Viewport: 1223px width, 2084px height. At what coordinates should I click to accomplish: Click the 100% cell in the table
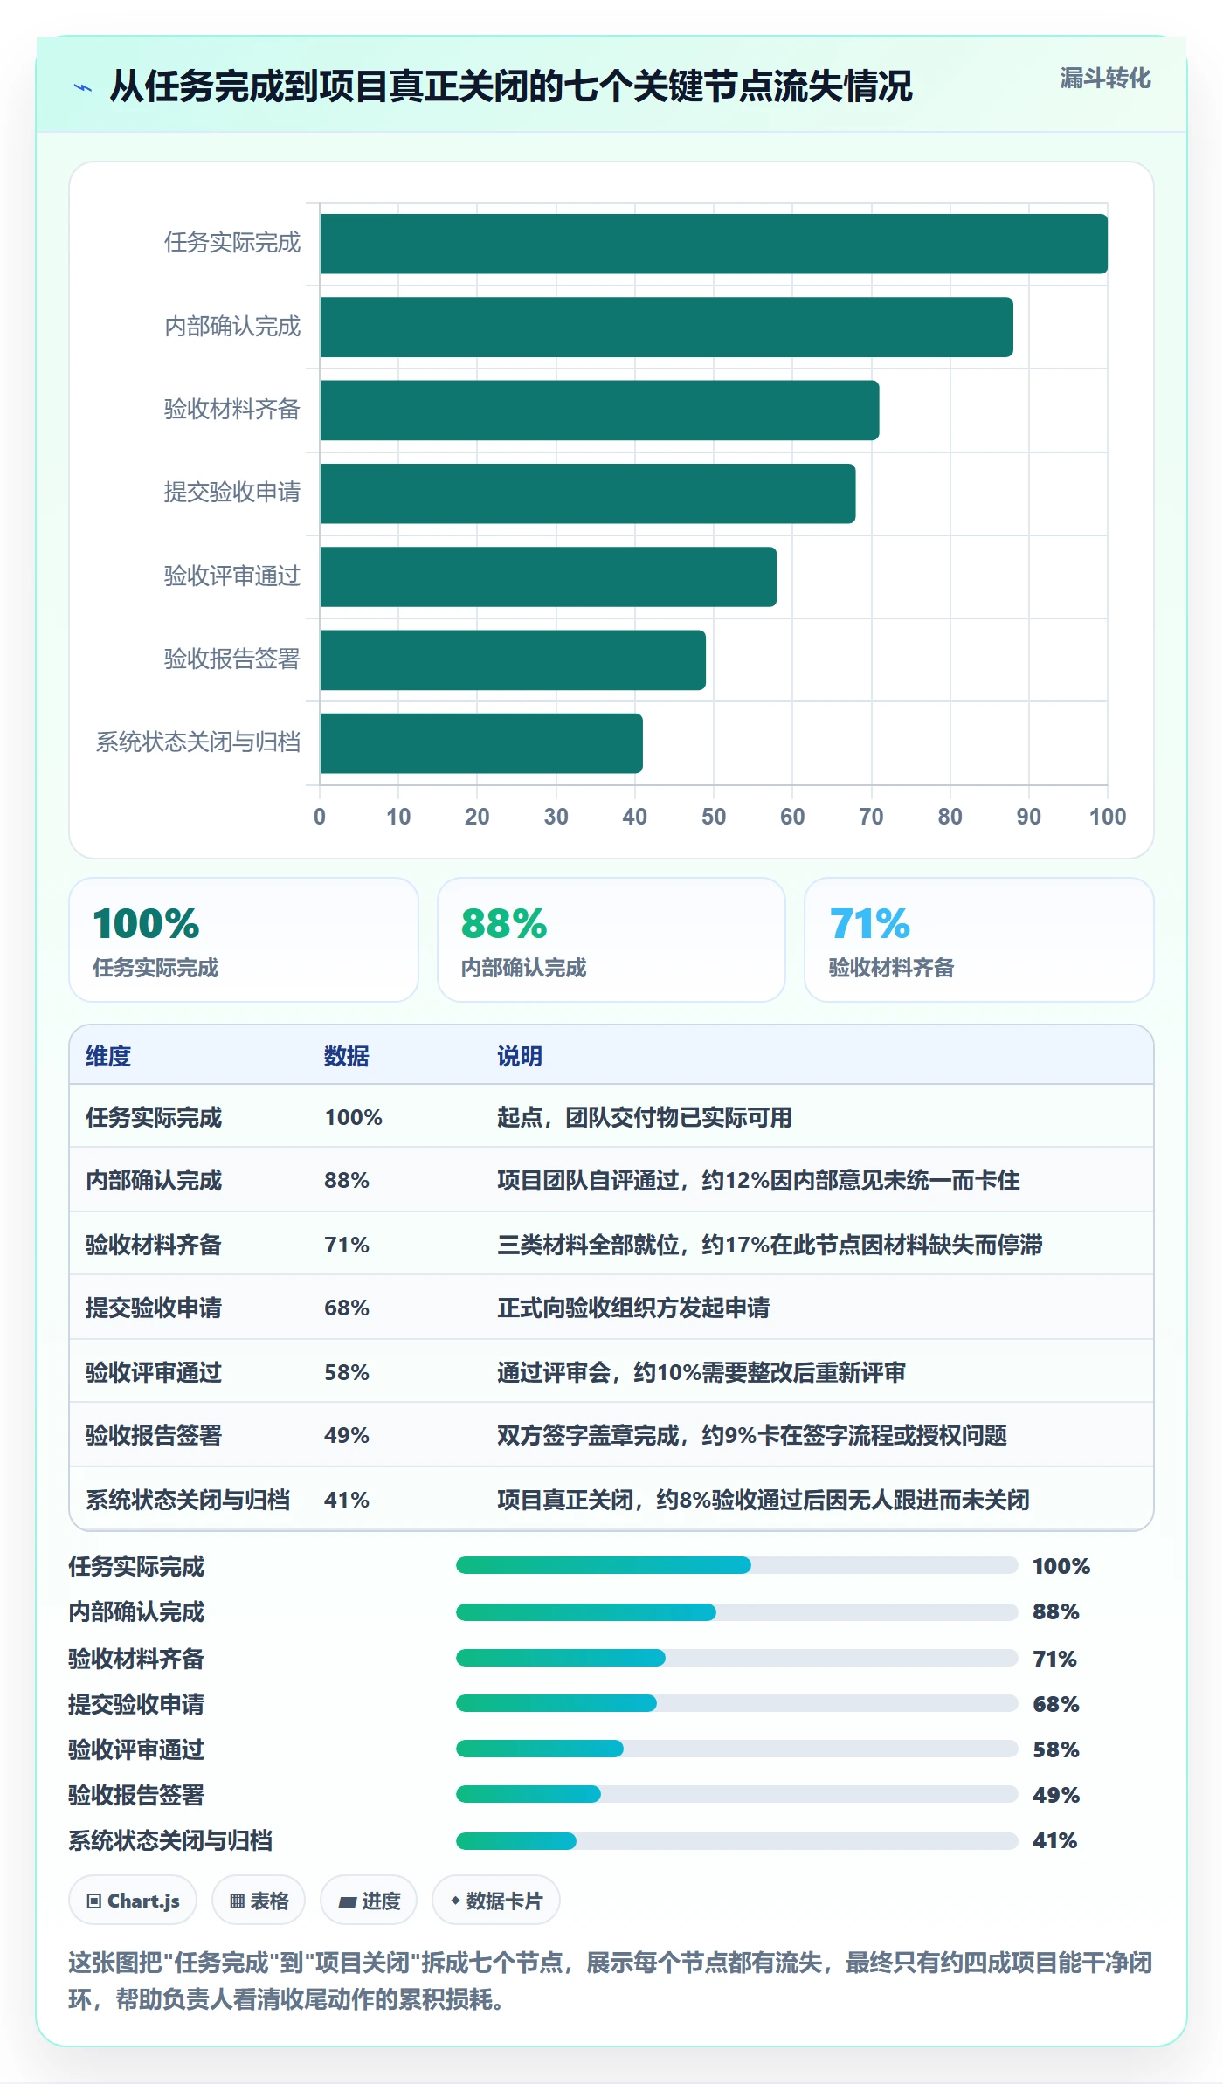click(x=354, y=1117)
